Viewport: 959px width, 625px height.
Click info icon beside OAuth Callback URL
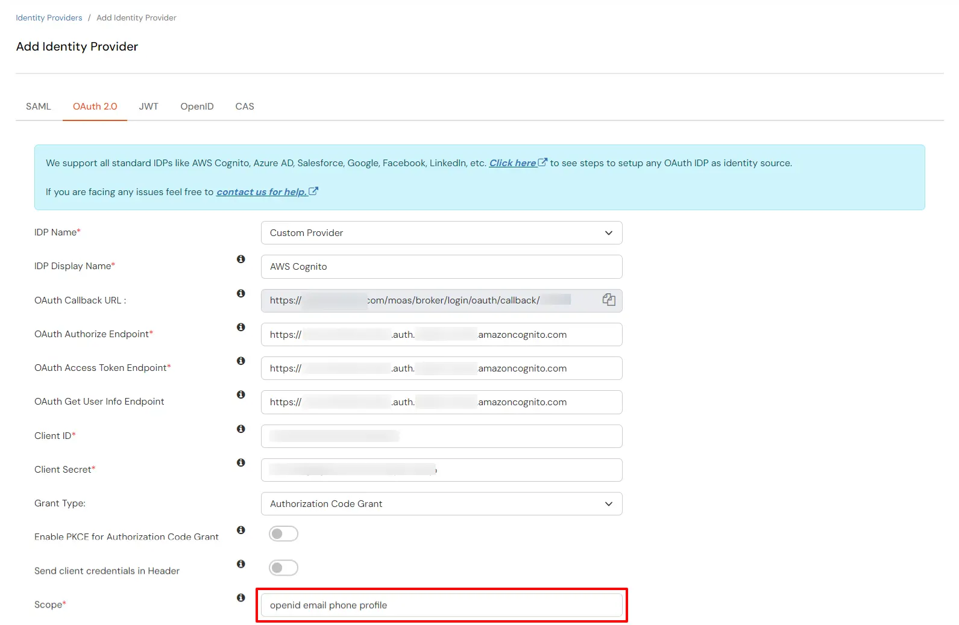[241, 293]
